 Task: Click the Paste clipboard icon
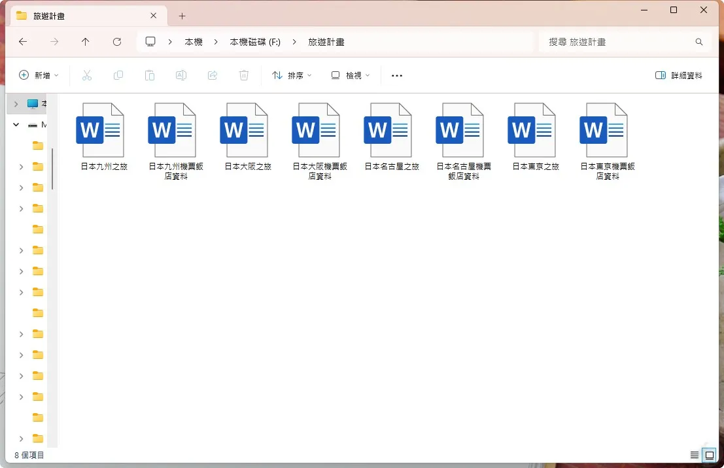tap(150, 75)
